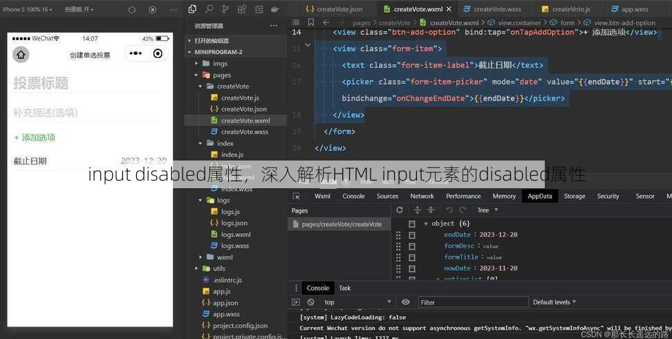The width and height of the screenshot is (672, 339).
Task: Close the createVote.wxml editor tab
Action: 449,9
